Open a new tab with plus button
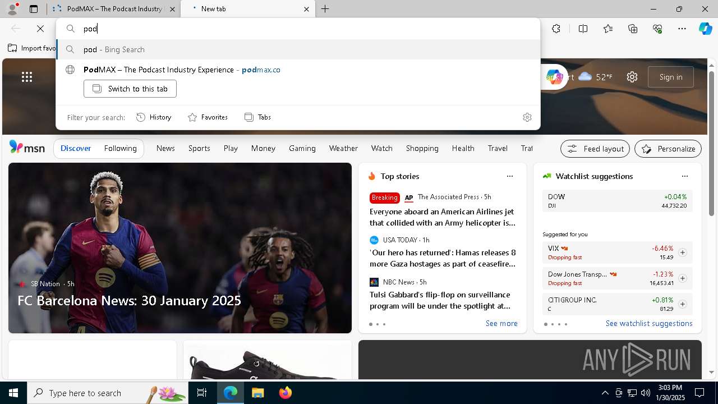The height and width of the screenshot is (404, 718). pos(325,9)
